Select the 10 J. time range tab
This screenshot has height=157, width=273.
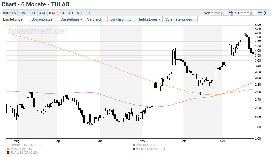[90, 13]
